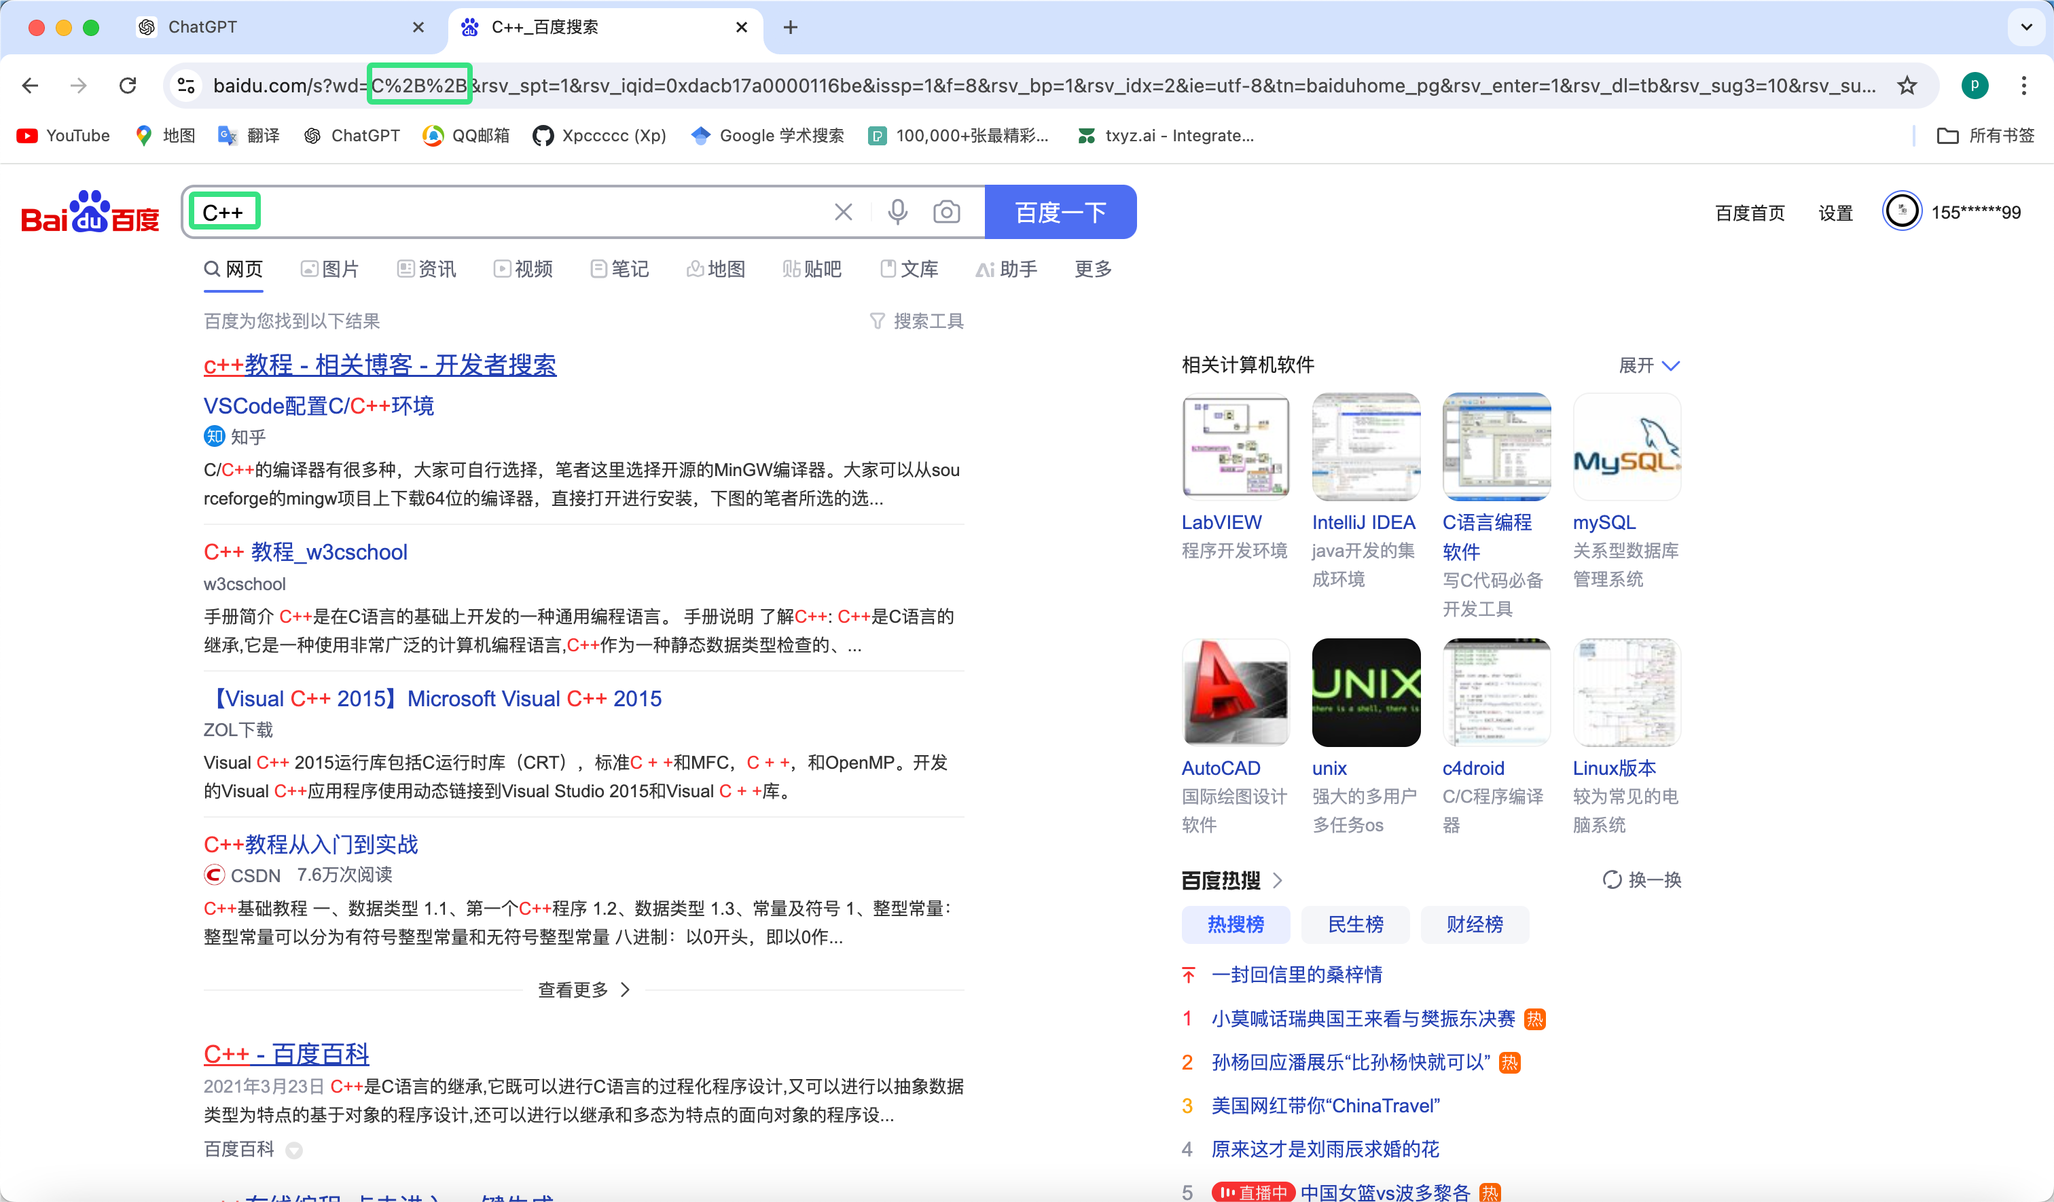The image size is (2054, 1202).
Task: Switch to the 图片 tab
Action: (x=330, y=269)
